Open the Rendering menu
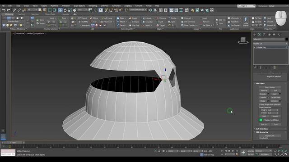This screenshot has width=289, height=162. [93, 6]
